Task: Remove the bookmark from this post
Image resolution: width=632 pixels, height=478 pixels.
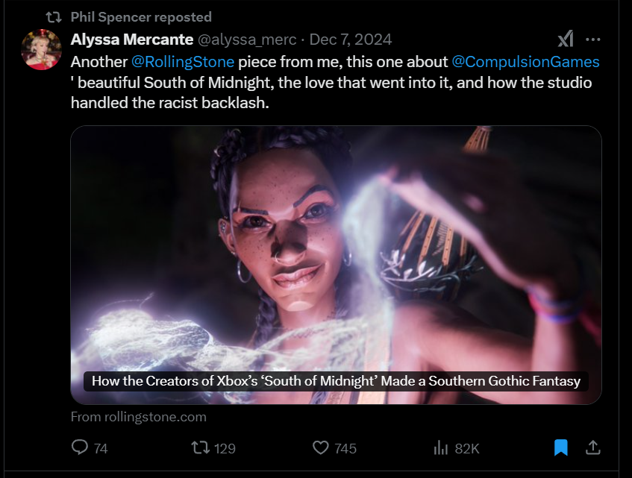Action: click(x=561, y=447)
